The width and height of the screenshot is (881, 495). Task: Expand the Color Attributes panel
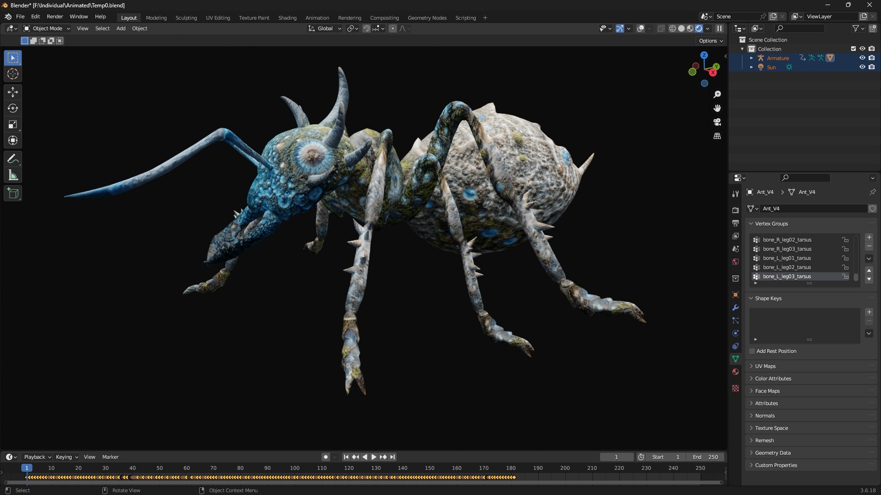coord(811,379)
